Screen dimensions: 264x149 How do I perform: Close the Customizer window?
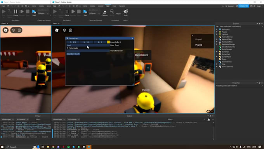132,38
